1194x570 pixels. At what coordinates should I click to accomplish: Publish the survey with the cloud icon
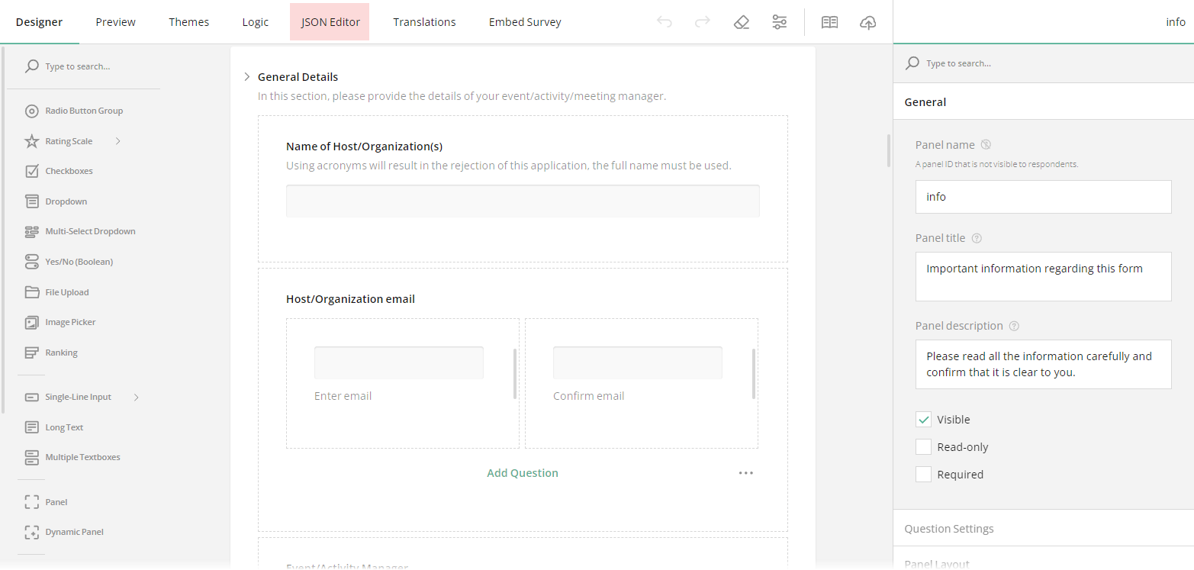pos(867,23)
